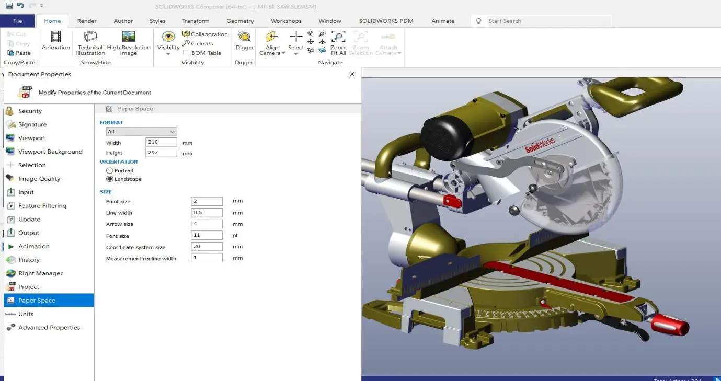This screenshot has height=381, width=721.
Task: Enable the BOM Table checkbox
Action: [x=186, y=53]
